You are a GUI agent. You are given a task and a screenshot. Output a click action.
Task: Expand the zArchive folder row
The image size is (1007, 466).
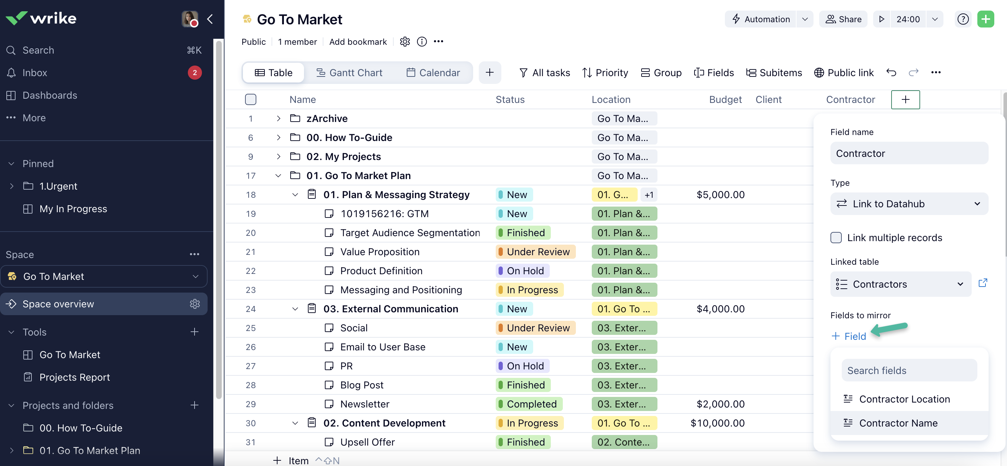click(278, 119)
